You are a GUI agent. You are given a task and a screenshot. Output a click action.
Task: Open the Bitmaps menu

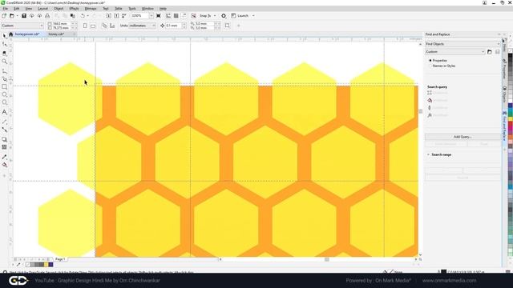(91, 9)
